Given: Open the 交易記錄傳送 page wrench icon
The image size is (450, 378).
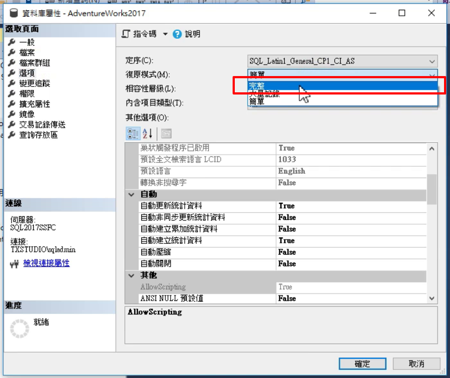Looking at the screenshot, I should pyautogui.click(x=12, y=125).
